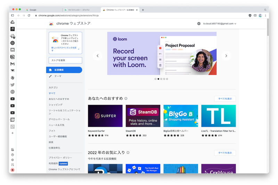
Task: Open Chrome ウェブストアについて link
Action: [64, 169]
